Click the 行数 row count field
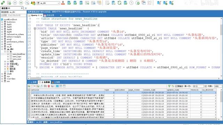This screenshot has height=125, width=223. click(x=218, y=86)
